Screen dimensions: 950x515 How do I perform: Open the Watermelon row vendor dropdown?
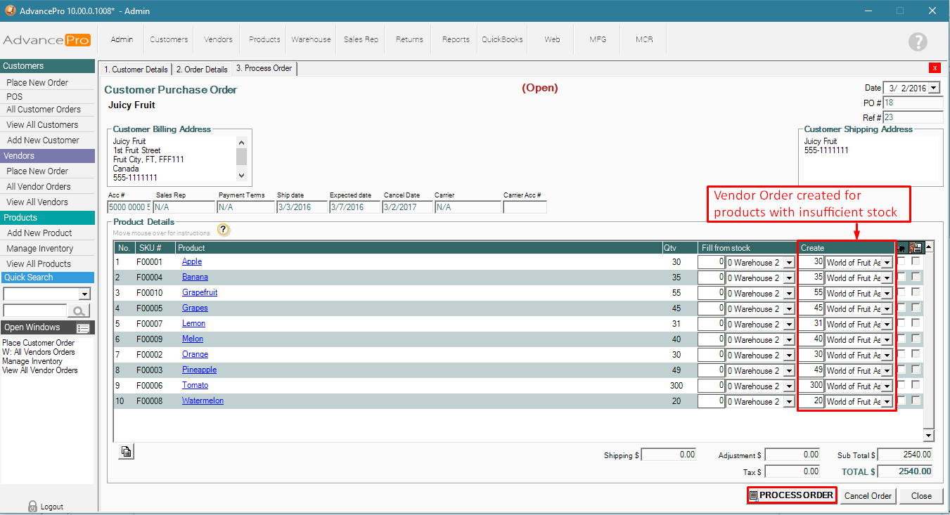pyautogui.click(x=886, y=401)
